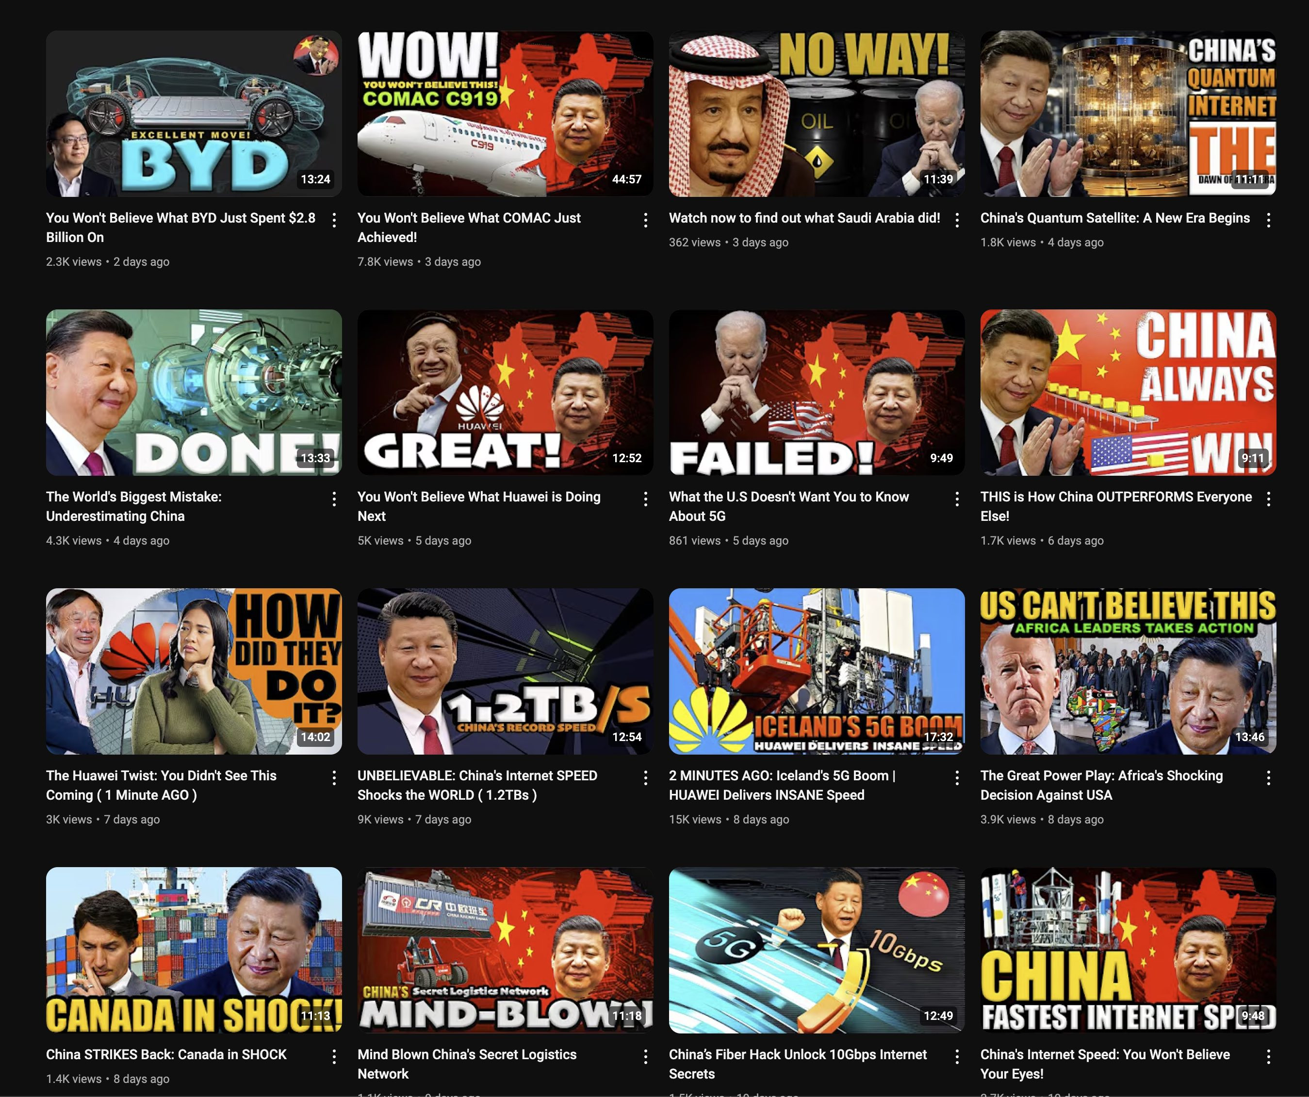Open three-dot menu for Huawei Twist video

(334, 777)
